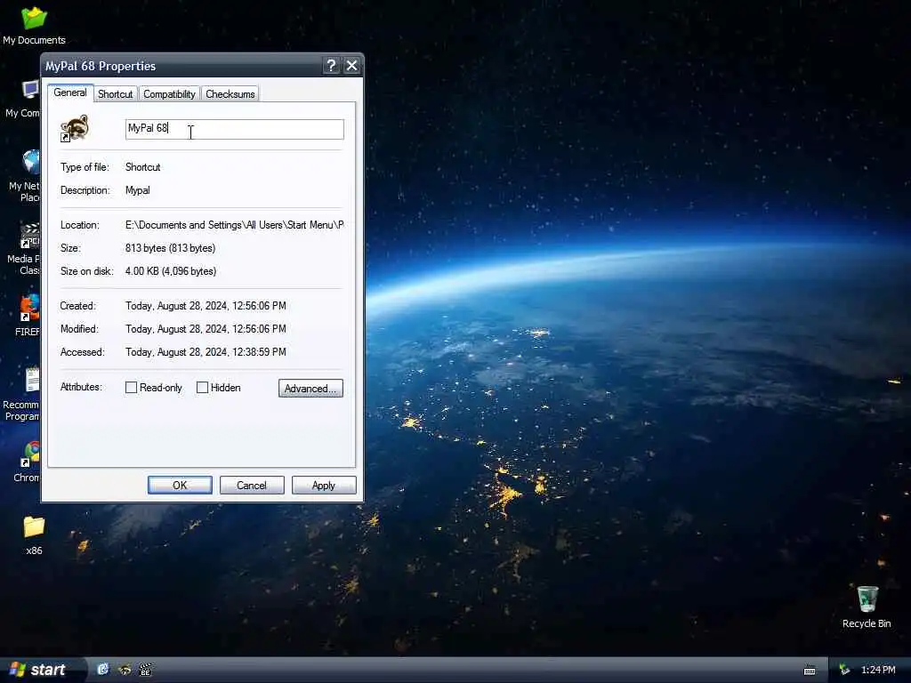Confirm with the OK button
This screenshot has width=911, height=683.
click(x=180, y=486)
